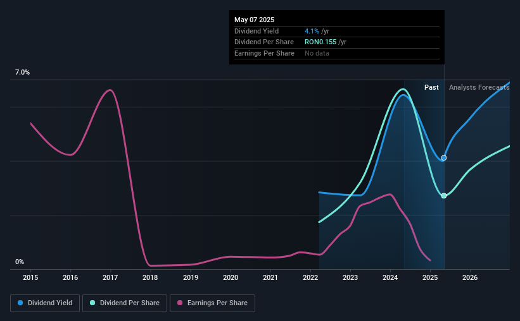
Task: Click the 2026 x-axis label
Action: [470, 277]
